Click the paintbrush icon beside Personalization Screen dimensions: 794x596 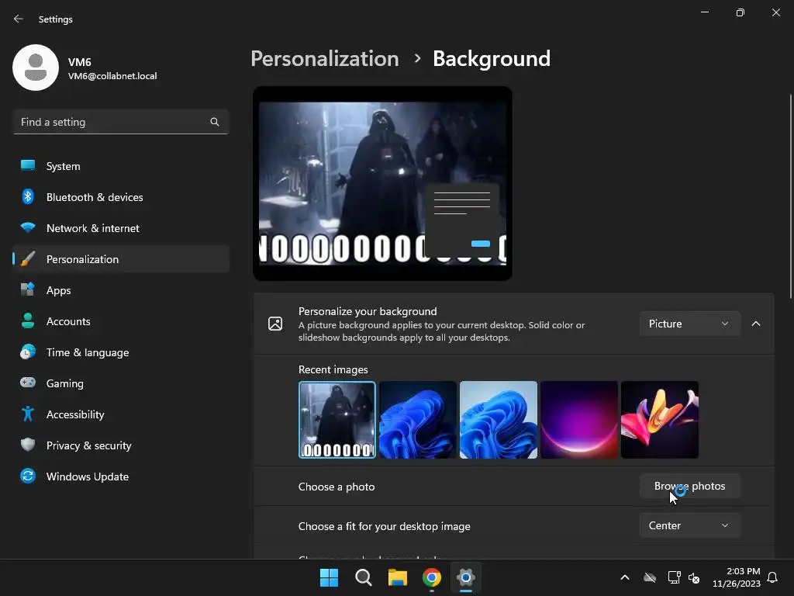(x=28, y=259)
